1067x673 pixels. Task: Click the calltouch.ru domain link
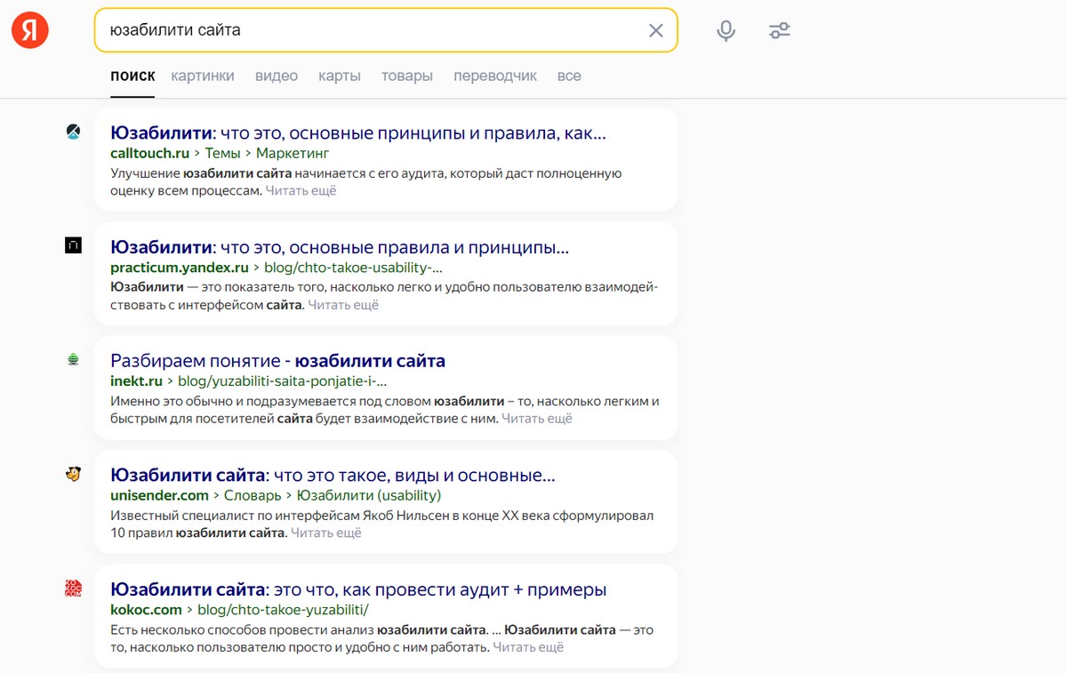(x=150, y=153)
